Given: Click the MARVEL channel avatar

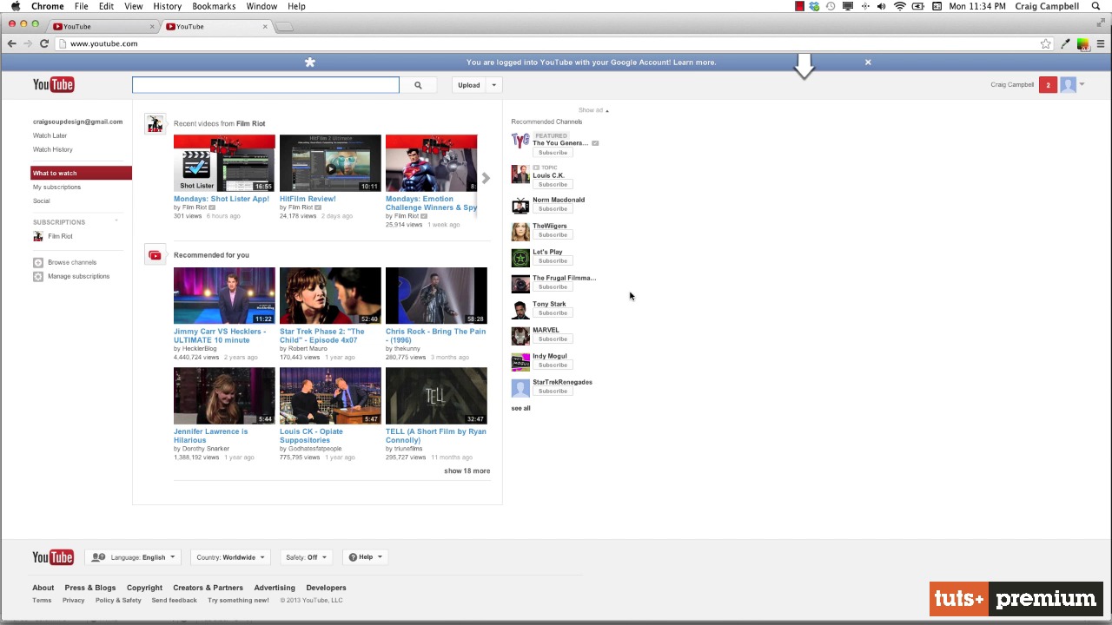Looking at the screenshot, I should [x=520, y=336].
